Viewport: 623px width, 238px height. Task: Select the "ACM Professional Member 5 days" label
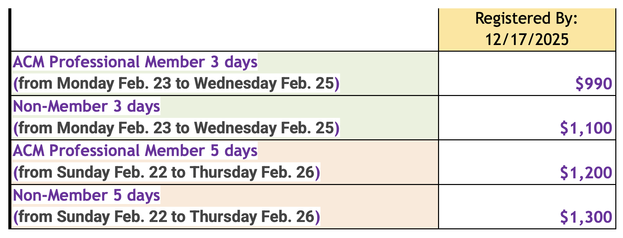tap(135, 151)
